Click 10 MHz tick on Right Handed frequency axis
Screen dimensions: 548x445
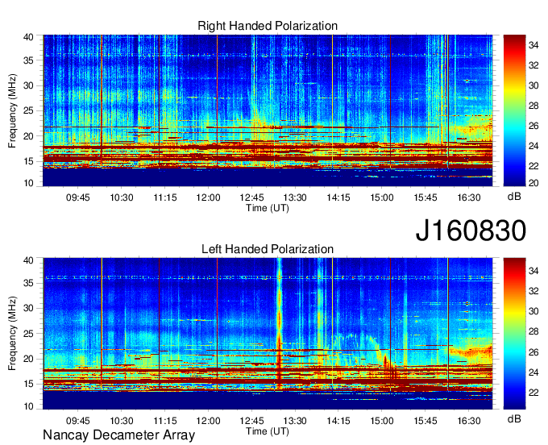tap(28, 183)
